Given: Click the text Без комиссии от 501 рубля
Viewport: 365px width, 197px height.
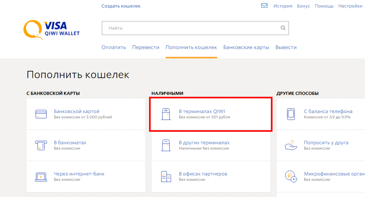Looking at the screenshot, I should click(x=204, y=117).
